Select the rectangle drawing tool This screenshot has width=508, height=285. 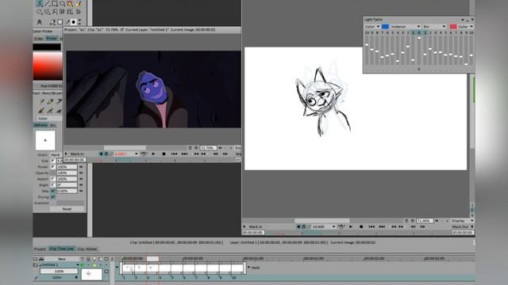55,4
